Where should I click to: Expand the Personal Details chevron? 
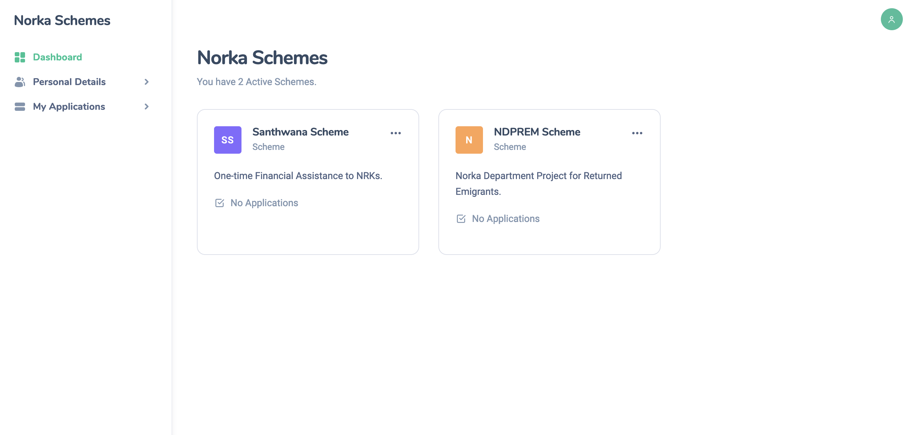[146, 82]
